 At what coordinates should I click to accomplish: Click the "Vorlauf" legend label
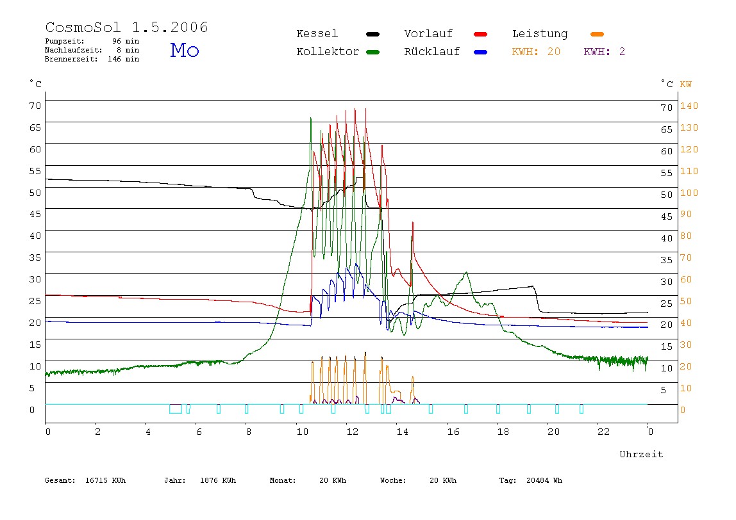(x=428, y=34)
